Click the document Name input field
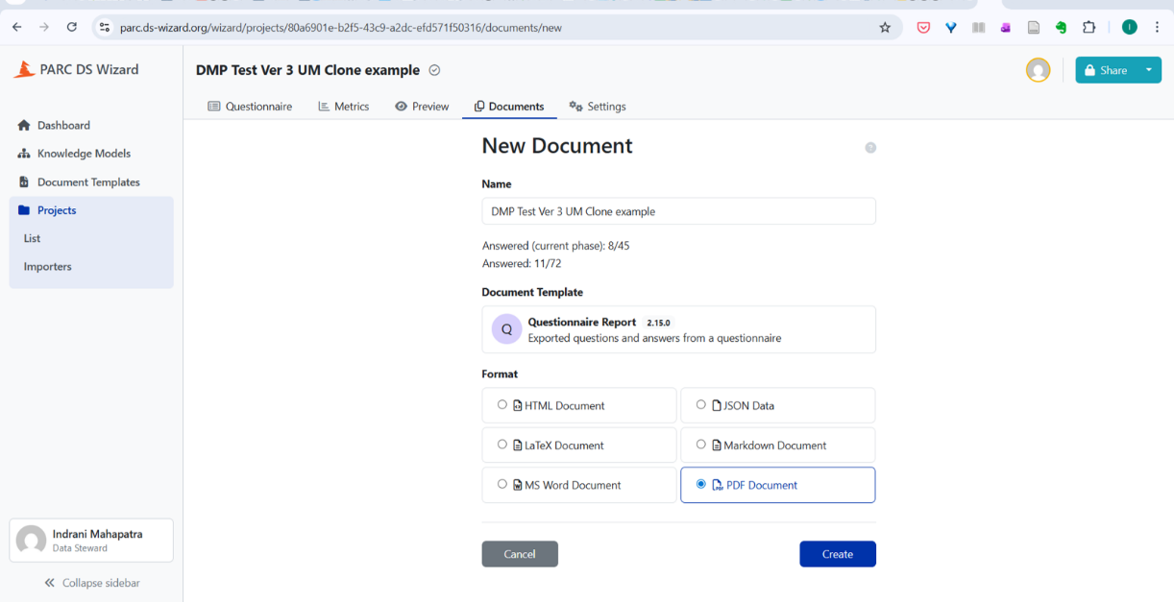Screen dimensions: 1174x602 pos(678,211)
